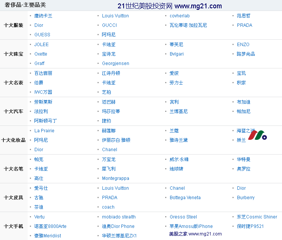Open the 兰蔻 link
The height and width of the screenshot is (240, 282).
point(174,131)
